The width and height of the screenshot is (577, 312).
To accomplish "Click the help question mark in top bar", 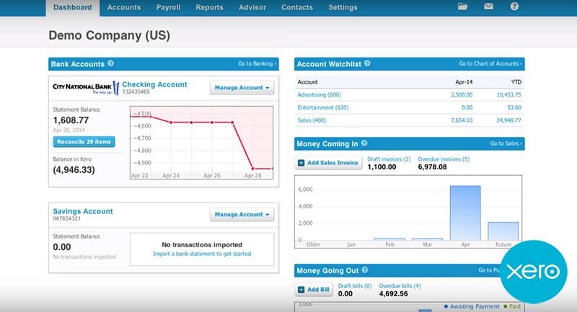I will (514, 7).
